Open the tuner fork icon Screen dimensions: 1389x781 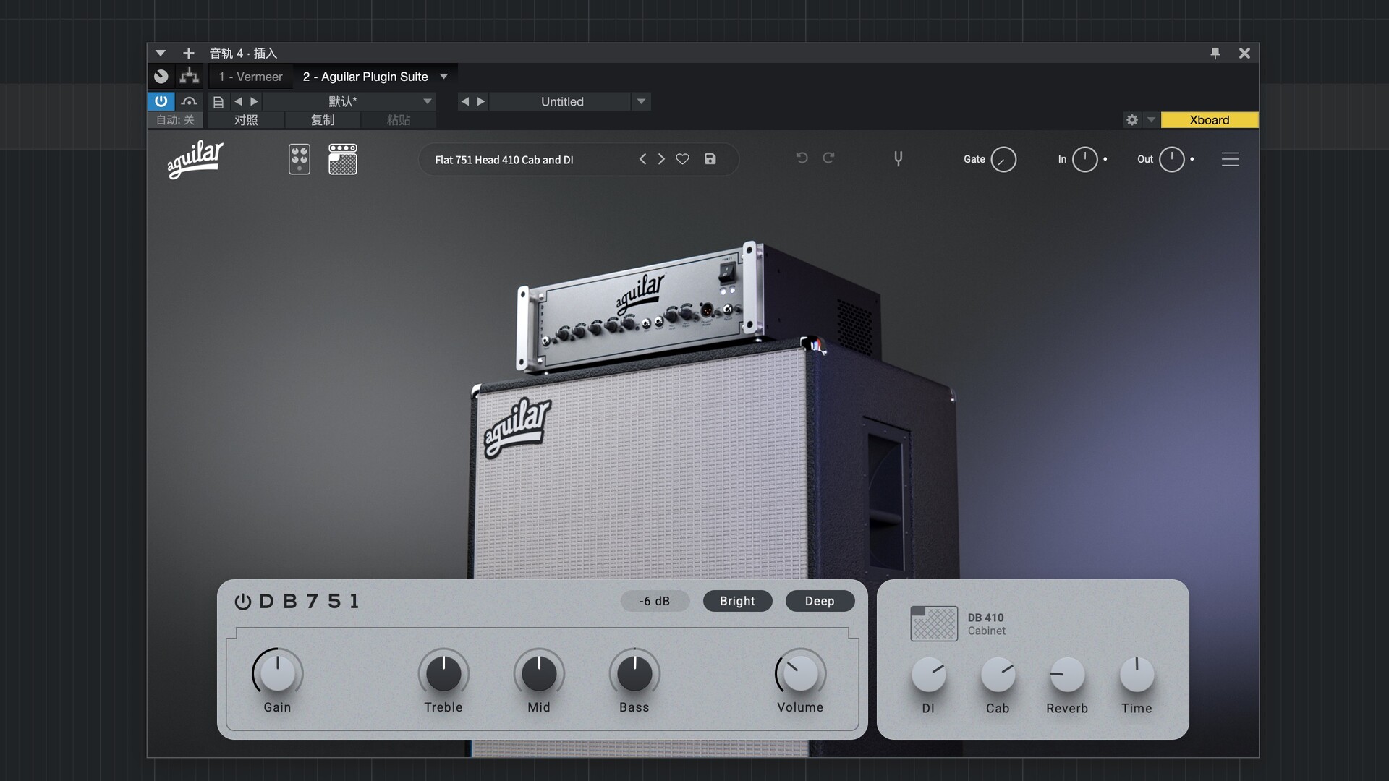coord(898,158)
